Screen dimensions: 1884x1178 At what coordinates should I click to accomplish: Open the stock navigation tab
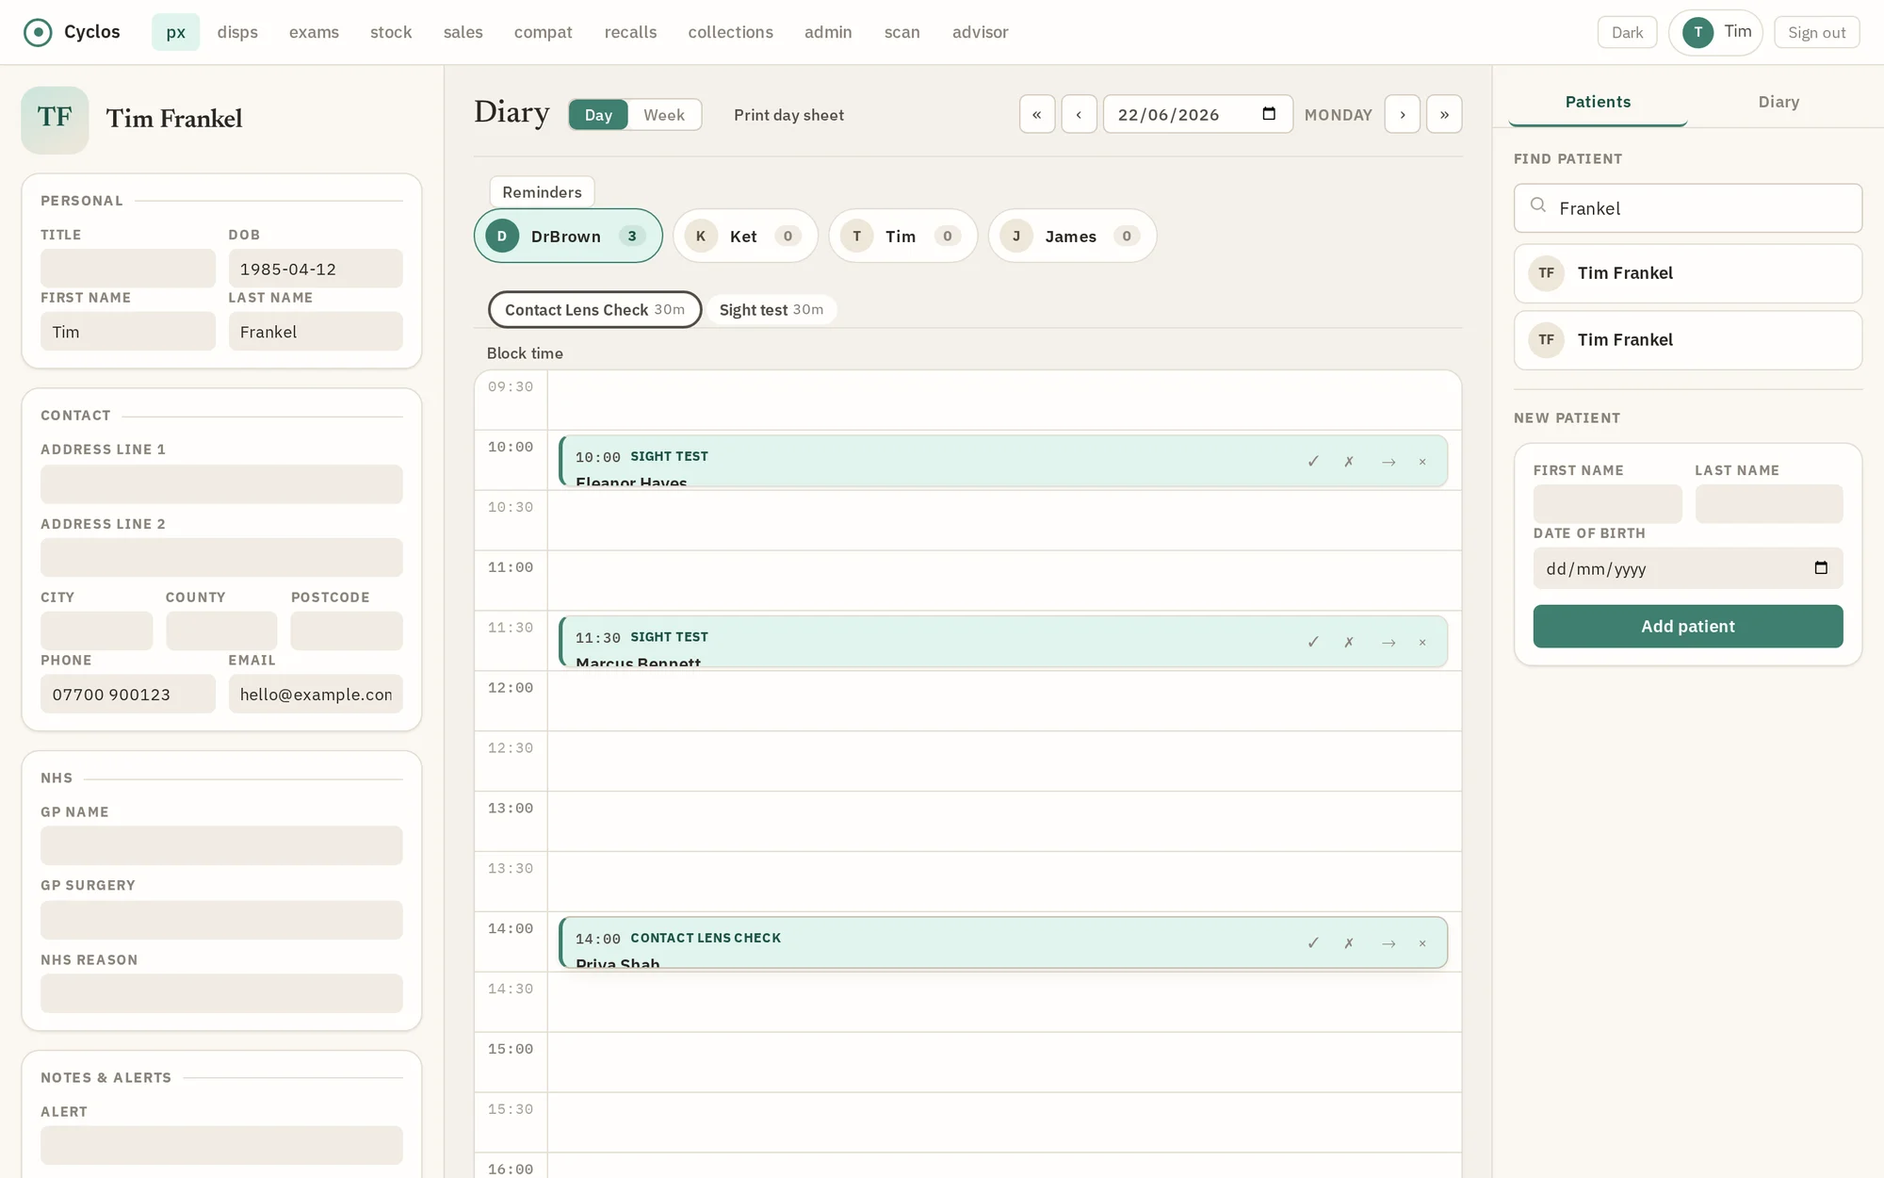[391, 32]
